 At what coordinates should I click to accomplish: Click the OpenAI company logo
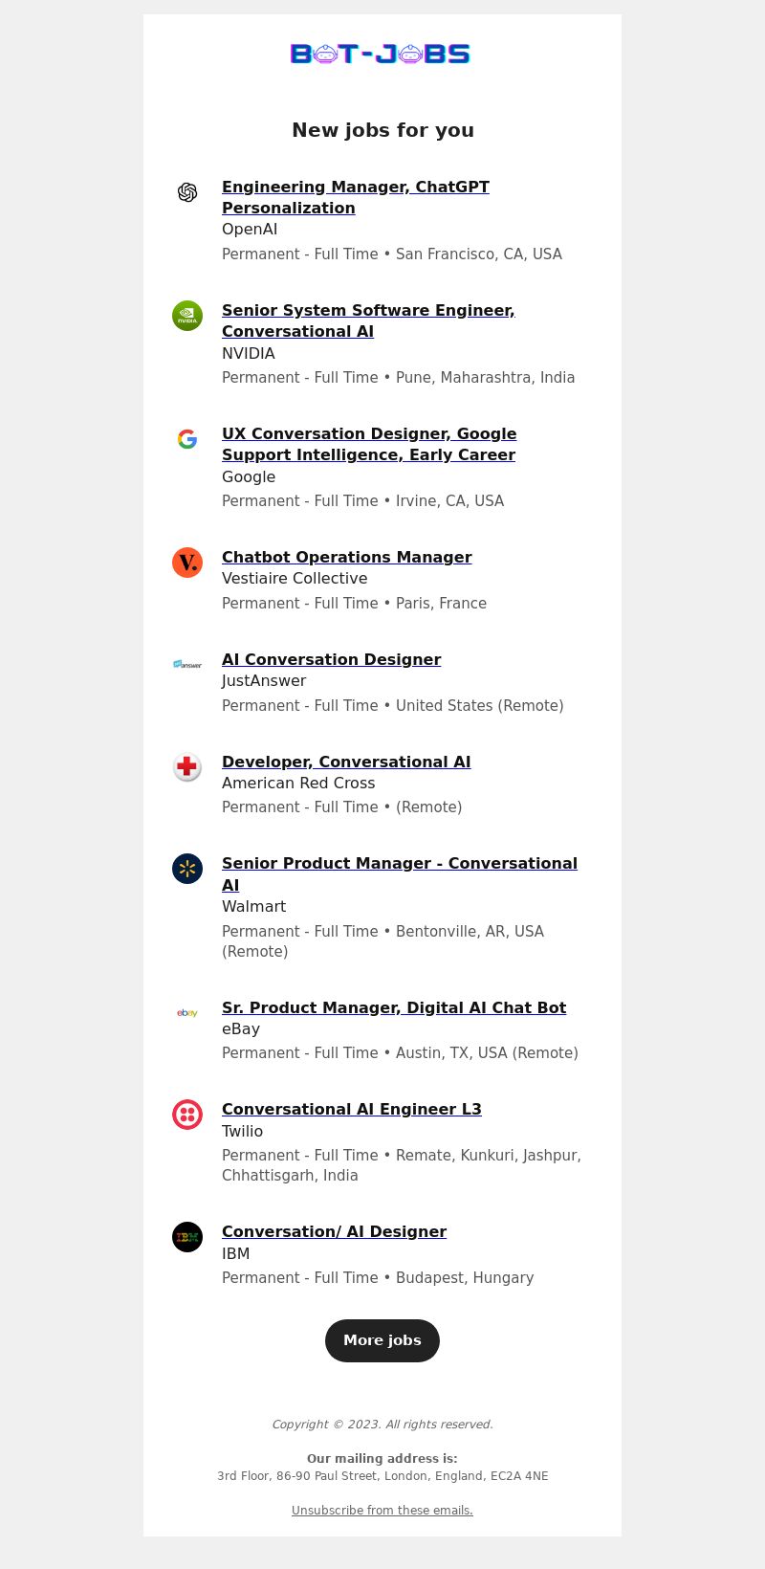[x=187, y=192]
